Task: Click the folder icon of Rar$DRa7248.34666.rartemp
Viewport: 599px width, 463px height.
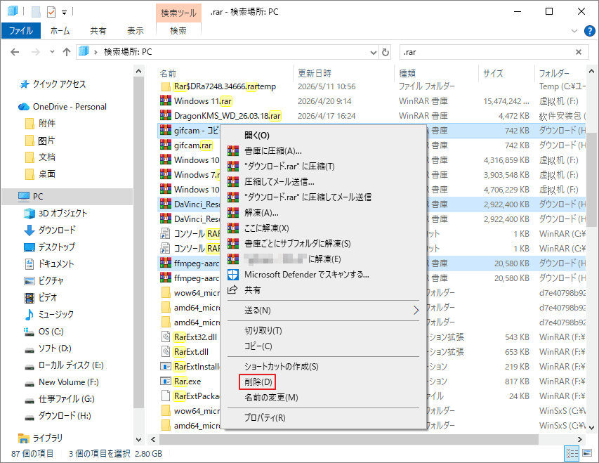Action: pos(166,86)
